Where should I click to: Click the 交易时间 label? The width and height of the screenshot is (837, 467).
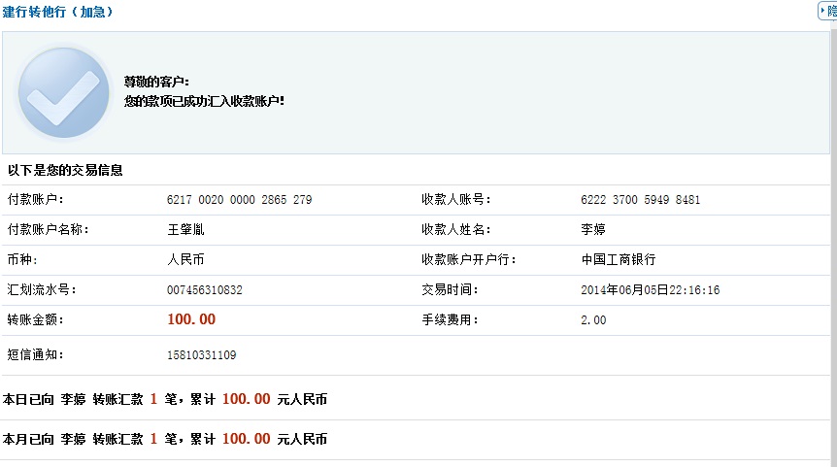click(450, 289)
